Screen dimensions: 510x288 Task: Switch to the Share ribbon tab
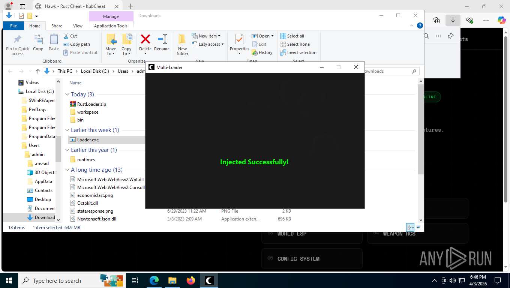[57, 26]
